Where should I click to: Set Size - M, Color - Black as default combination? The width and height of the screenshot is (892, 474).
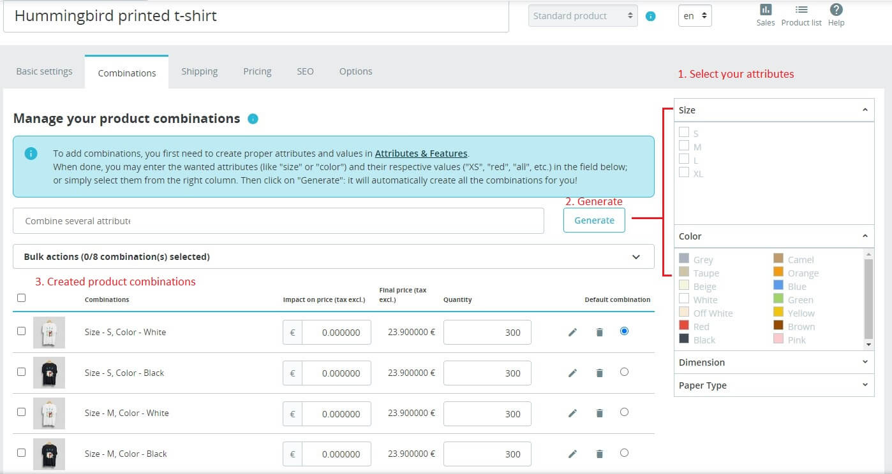624,453
